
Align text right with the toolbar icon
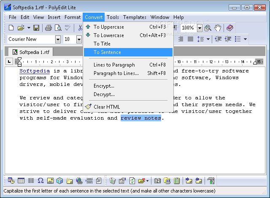[x=181, y=39]
